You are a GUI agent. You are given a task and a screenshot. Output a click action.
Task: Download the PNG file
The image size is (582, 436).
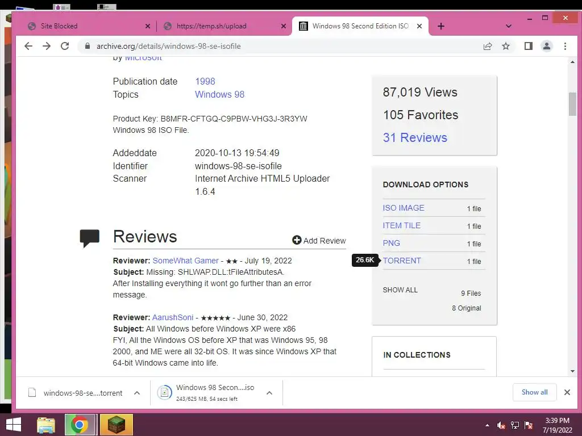point(391,243)
